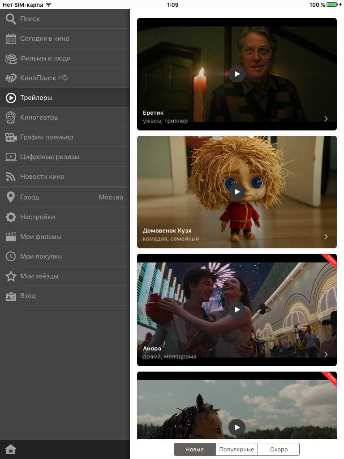
Task: Tap the location pin icon for Город
Action: coord(11,197)
